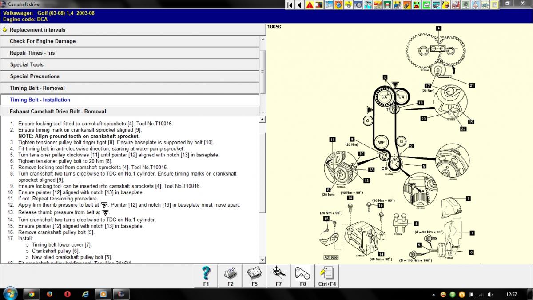This screenshot has height=300, width=533.
Task: Jump to first page arrow icon
Action: [290, 5]
